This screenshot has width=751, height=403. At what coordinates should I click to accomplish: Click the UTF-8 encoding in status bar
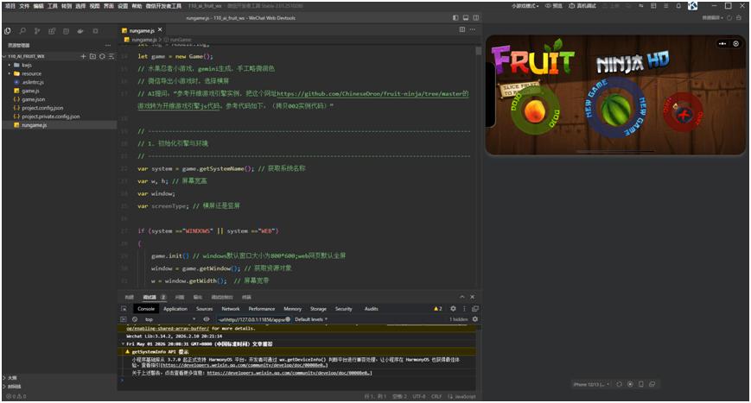pyautogui.click(x=419, y=396)
